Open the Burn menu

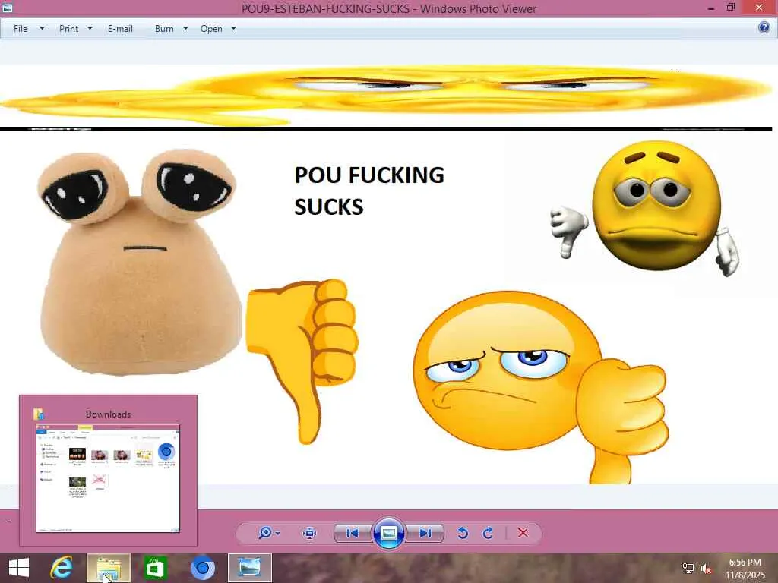tap(164, 29)
